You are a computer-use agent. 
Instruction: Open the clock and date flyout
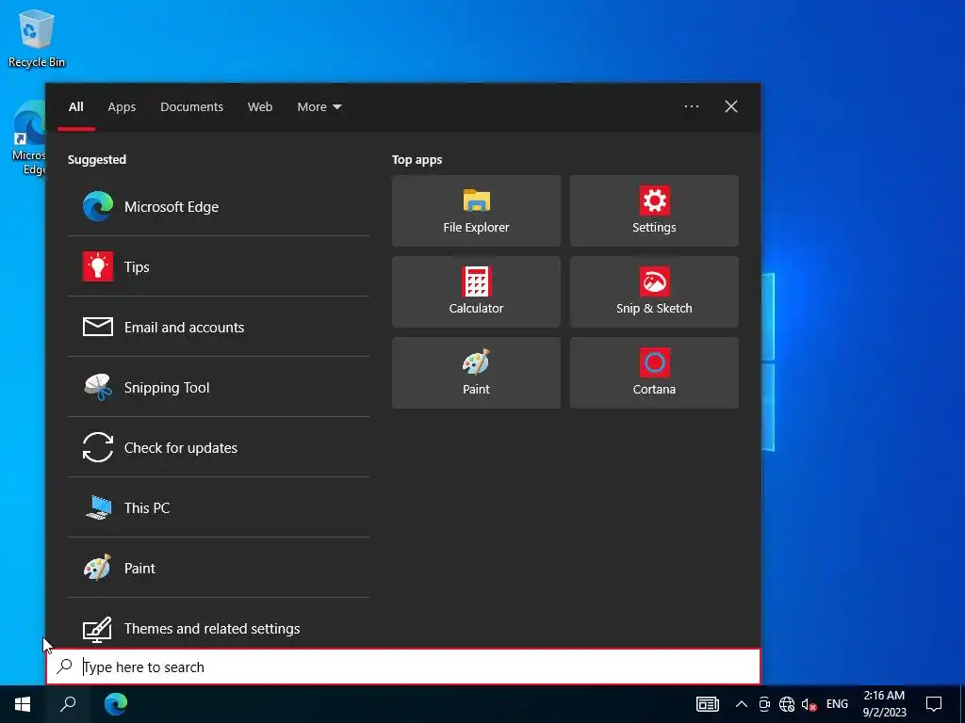884,704
